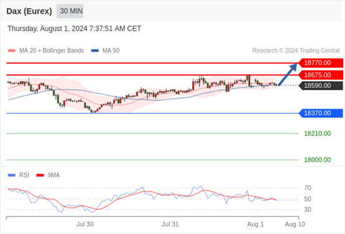Image resolution: width=345 pixels, height=234 pixels.
Task: Click the RSI 30 level label
Action: click(x=308, y=210)
